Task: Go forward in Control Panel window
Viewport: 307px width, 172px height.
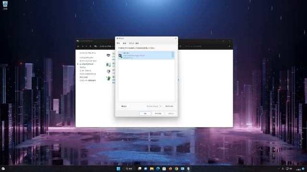Action: pos(83,46)
